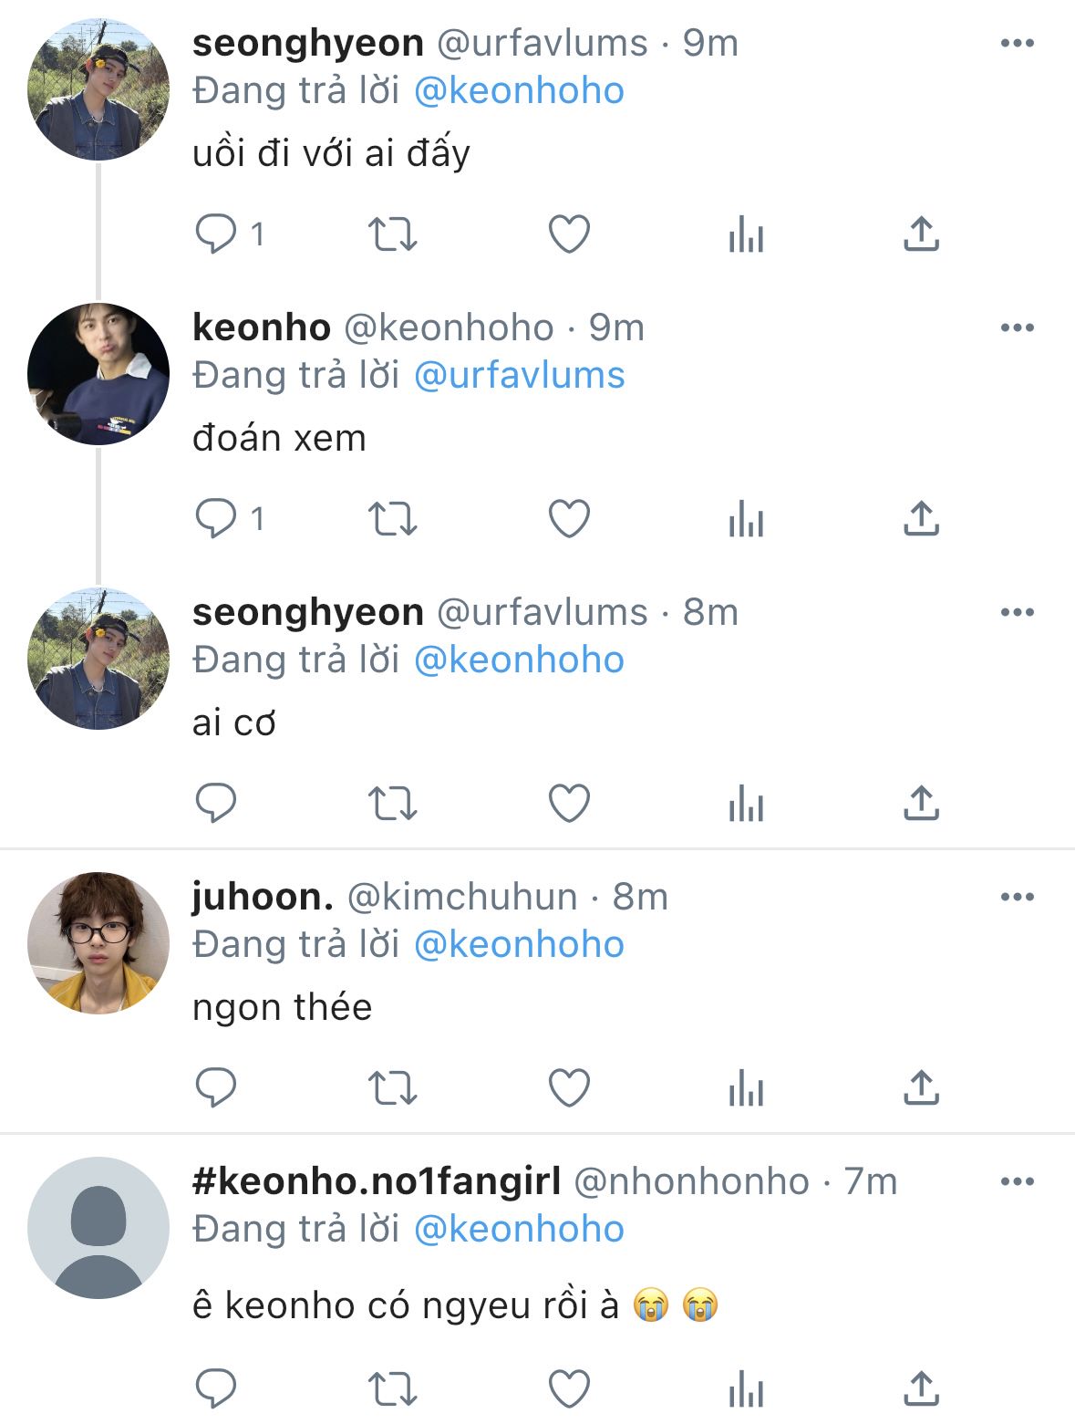This screenshot has width=1075, height=1424.
Task: Share the #keonho.no1fangirl tweet
Action: point(921,1388)
